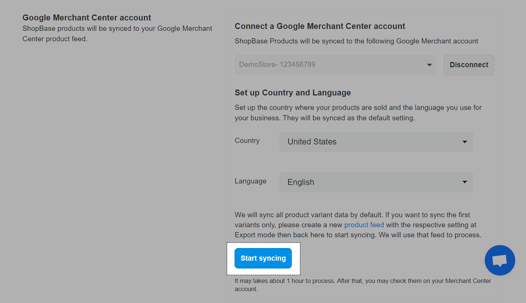This screenshot has width=526, height=303.
Task: Click the left 'Google Merchant Center account' section title
Action: 87,17
